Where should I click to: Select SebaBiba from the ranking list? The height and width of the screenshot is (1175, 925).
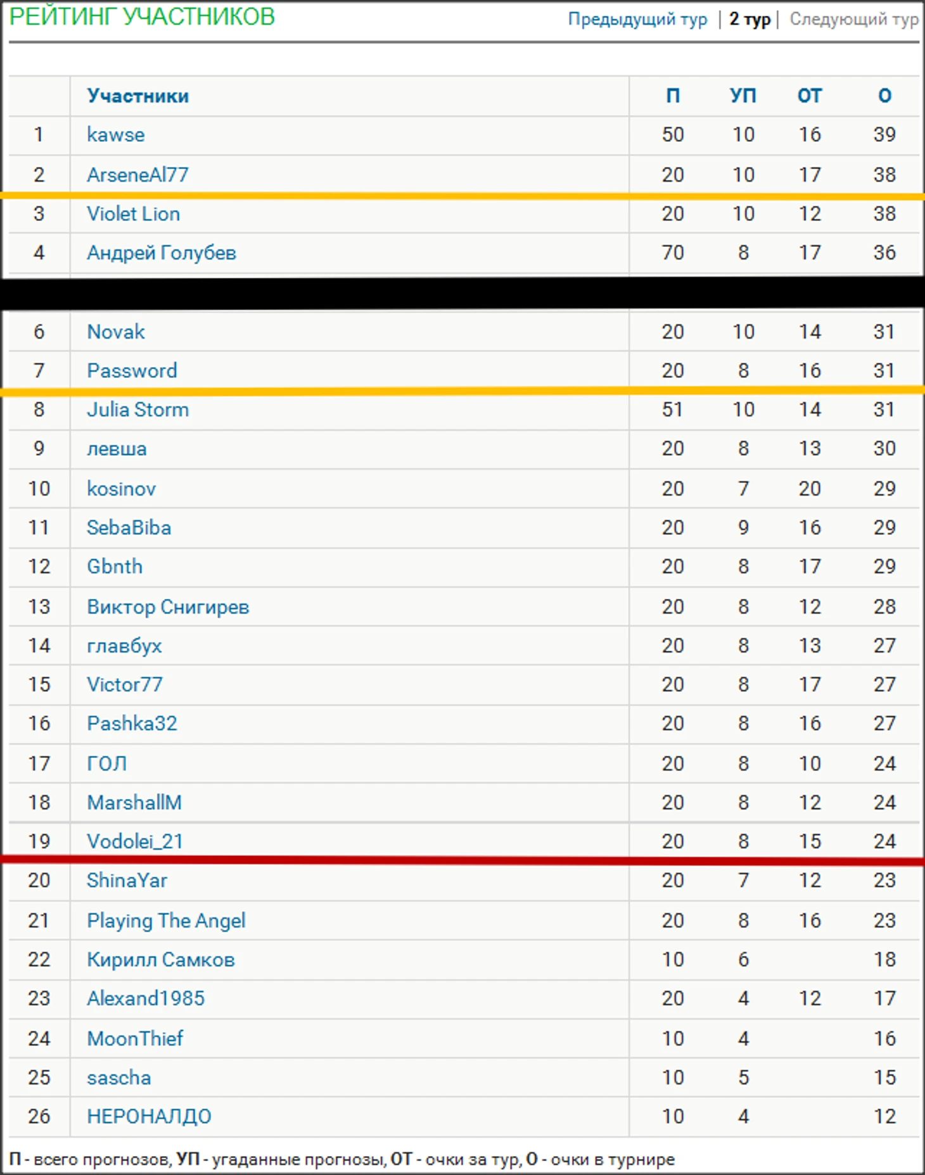(129, 527)
